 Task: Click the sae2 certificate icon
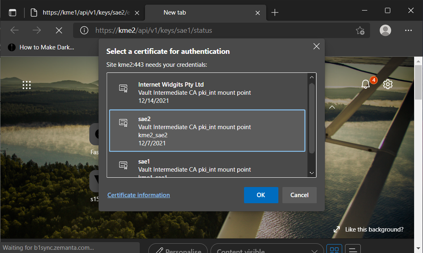tap(123, 123)
